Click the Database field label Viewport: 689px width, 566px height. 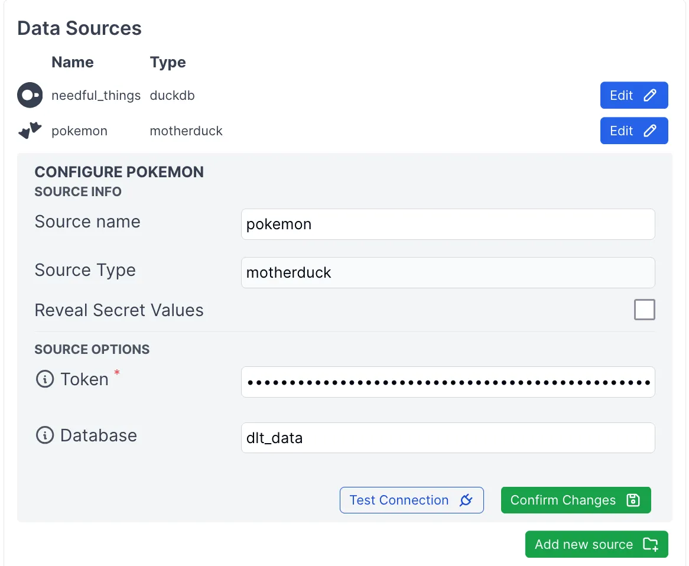tap(99, 435)
